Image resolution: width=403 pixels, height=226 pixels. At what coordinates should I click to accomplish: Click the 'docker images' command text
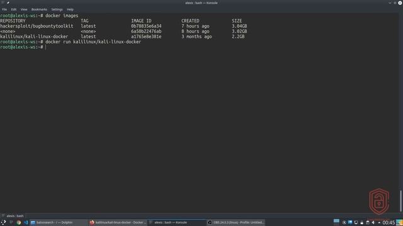[x=62, y=16]
